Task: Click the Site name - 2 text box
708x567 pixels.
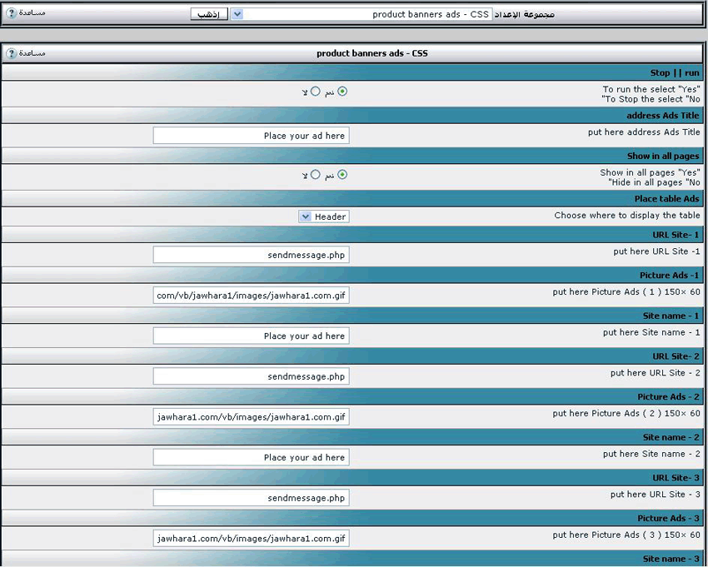Action: click(x=251, y=458)
